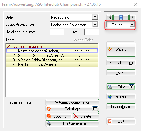This screenshot has width=141, height=131.
Task: Click the Print F8 printer button
Action: [x=121, y=87]
